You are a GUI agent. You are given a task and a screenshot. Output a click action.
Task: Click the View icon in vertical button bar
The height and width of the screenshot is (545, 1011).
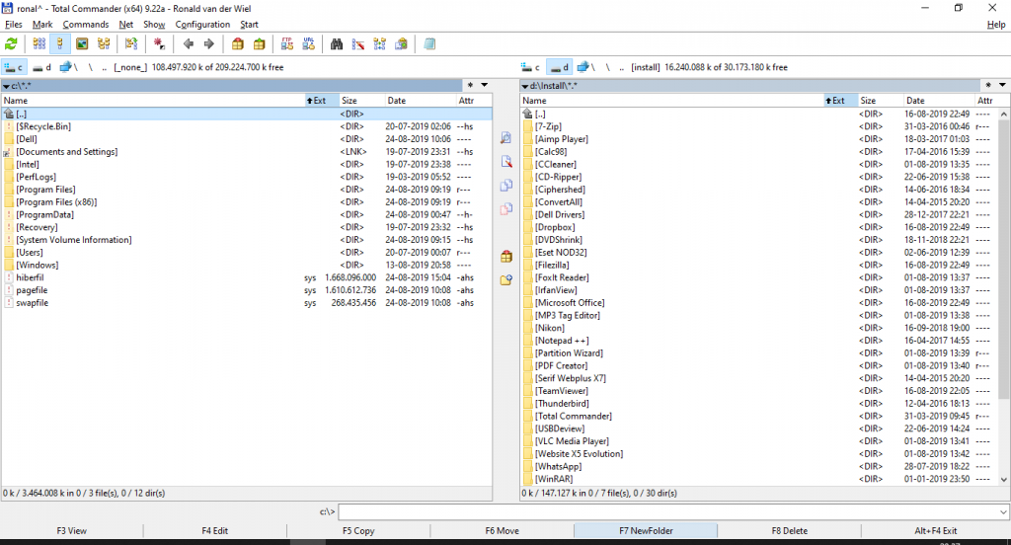tap(506, 138)
